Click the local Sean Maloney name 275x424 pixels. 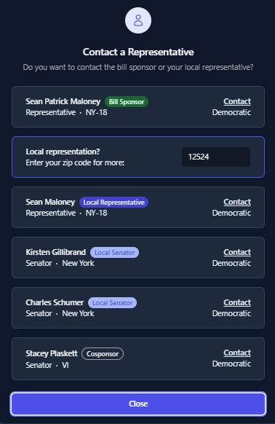(50, 202)
